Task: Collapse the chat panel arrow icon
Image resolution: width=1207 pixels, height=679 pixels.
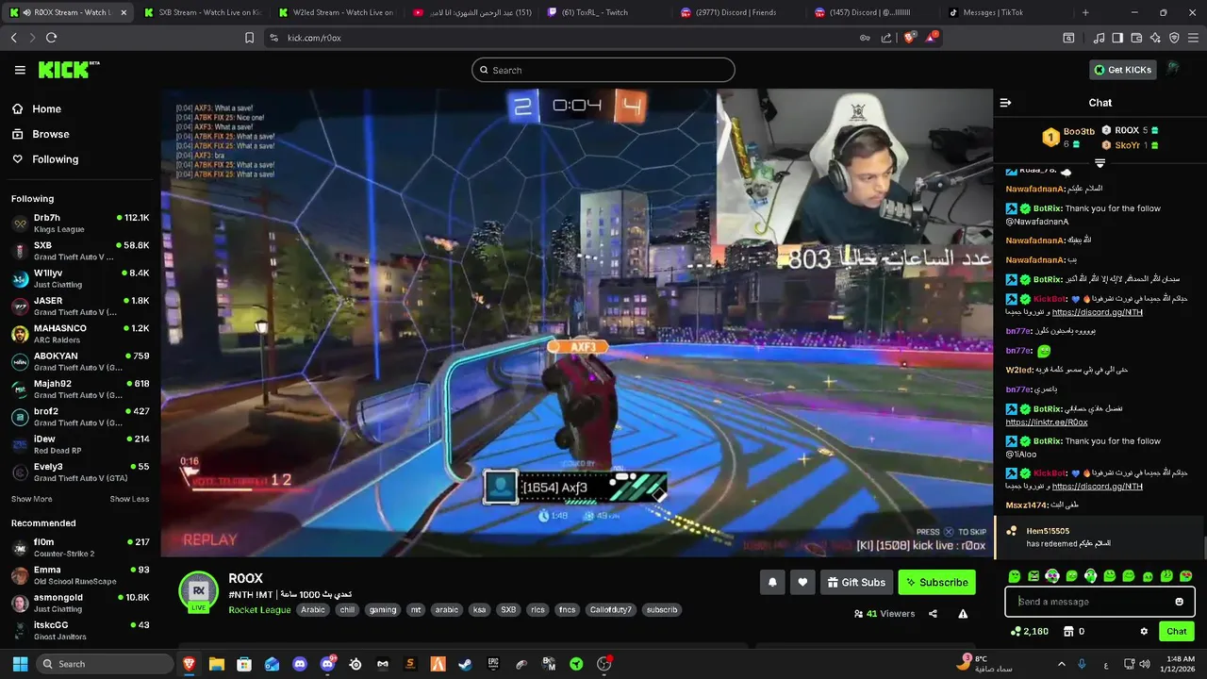Action: coord(1005,103)
